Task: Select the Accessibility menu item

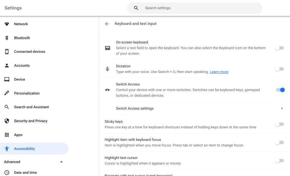Action: (x=34, y=149)
